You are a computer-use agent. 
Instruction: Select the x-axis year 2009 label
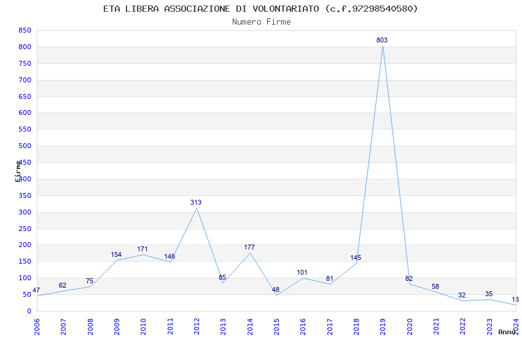(117, 327)
